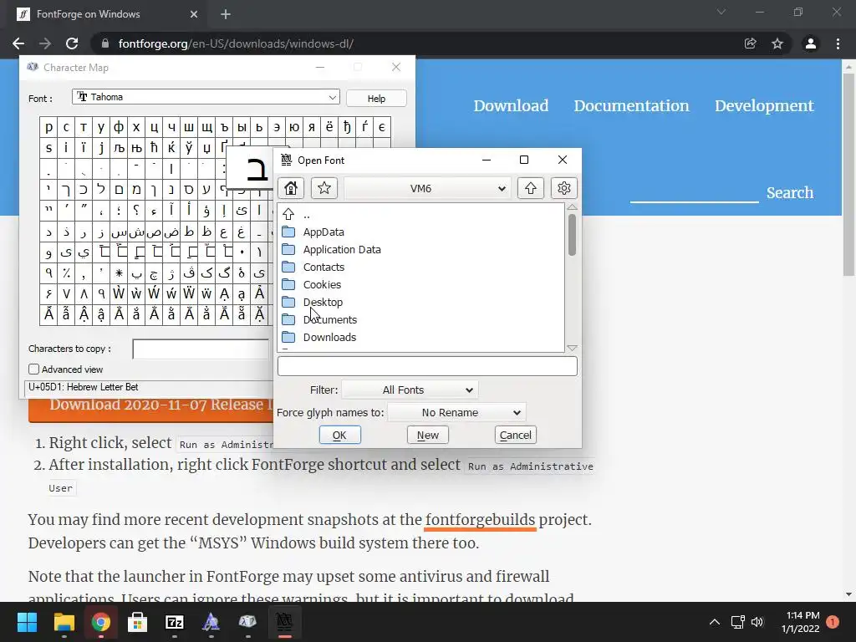Open Documentation menu on FontForge site

[x=631, y=106]
